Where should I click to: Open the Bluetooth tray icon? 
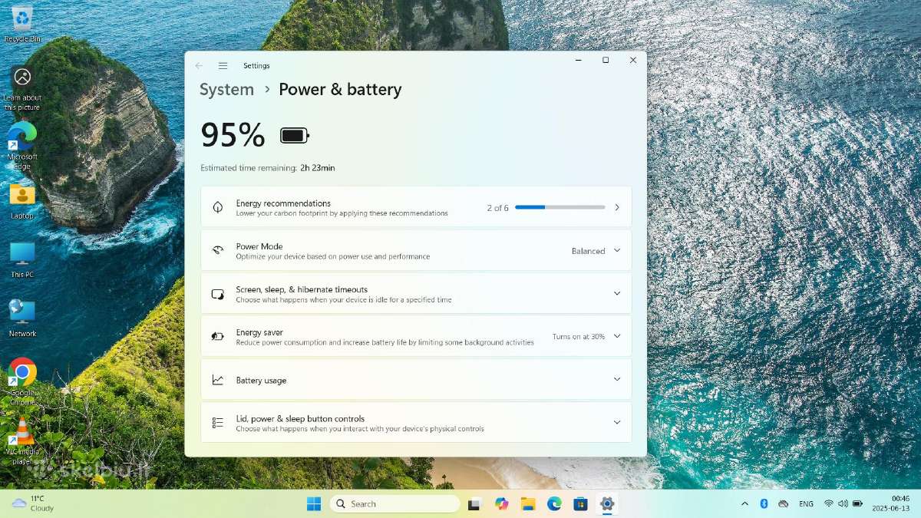pos(764,503)
